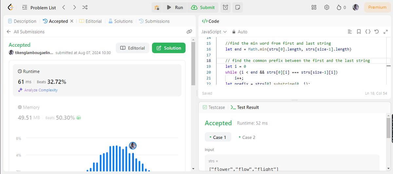Copy the submission link icon
Viewport: 393px width, 174px height.
(189, 32)
